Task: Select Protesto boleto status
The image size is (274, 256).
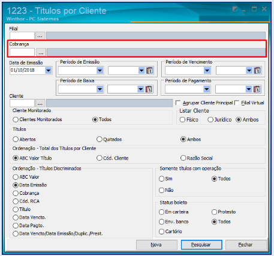Action: coord(214,212)
